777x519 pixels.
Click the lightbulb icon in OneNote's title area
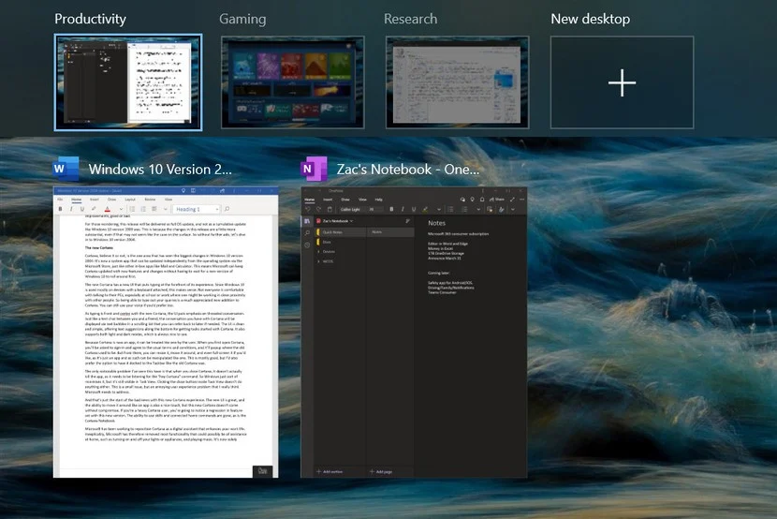[472, 200]
